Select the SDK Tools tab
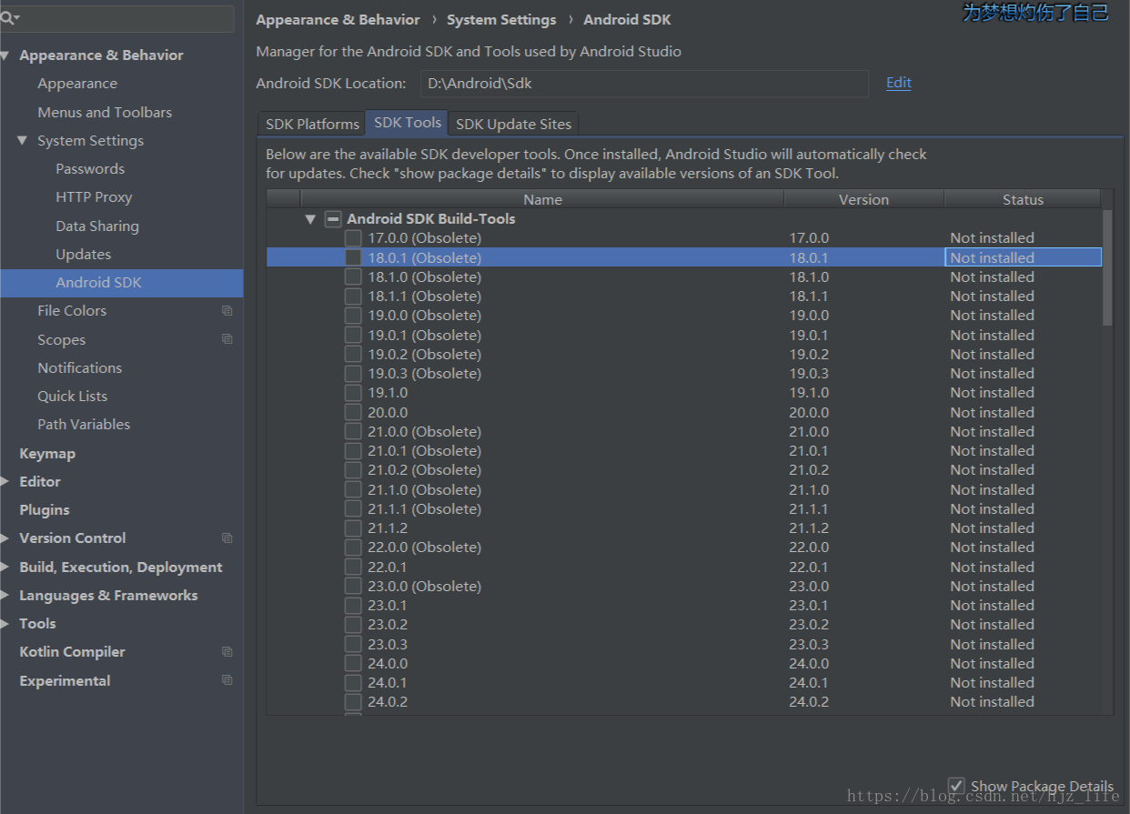Viewport: 1130px width, 814px height. [x=408, y=123]
